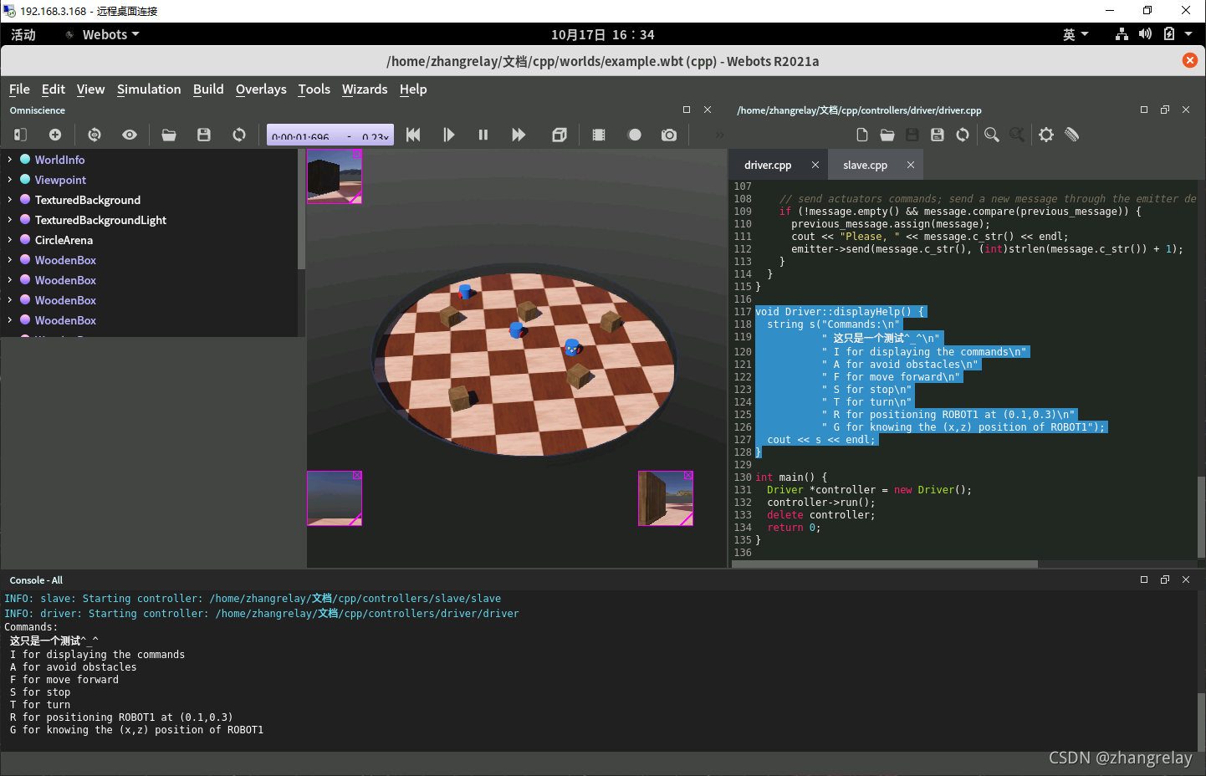Restore the viewpoint with the circular-arrow icon
1206x776 pixels.
click(95, 135)
